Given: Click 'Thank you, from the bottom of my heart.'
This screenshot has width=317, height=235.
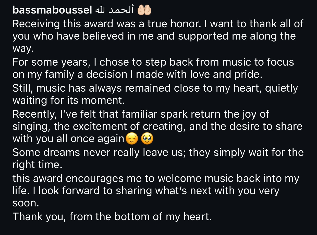Looking at the screenshot, I should click(112, 217).
